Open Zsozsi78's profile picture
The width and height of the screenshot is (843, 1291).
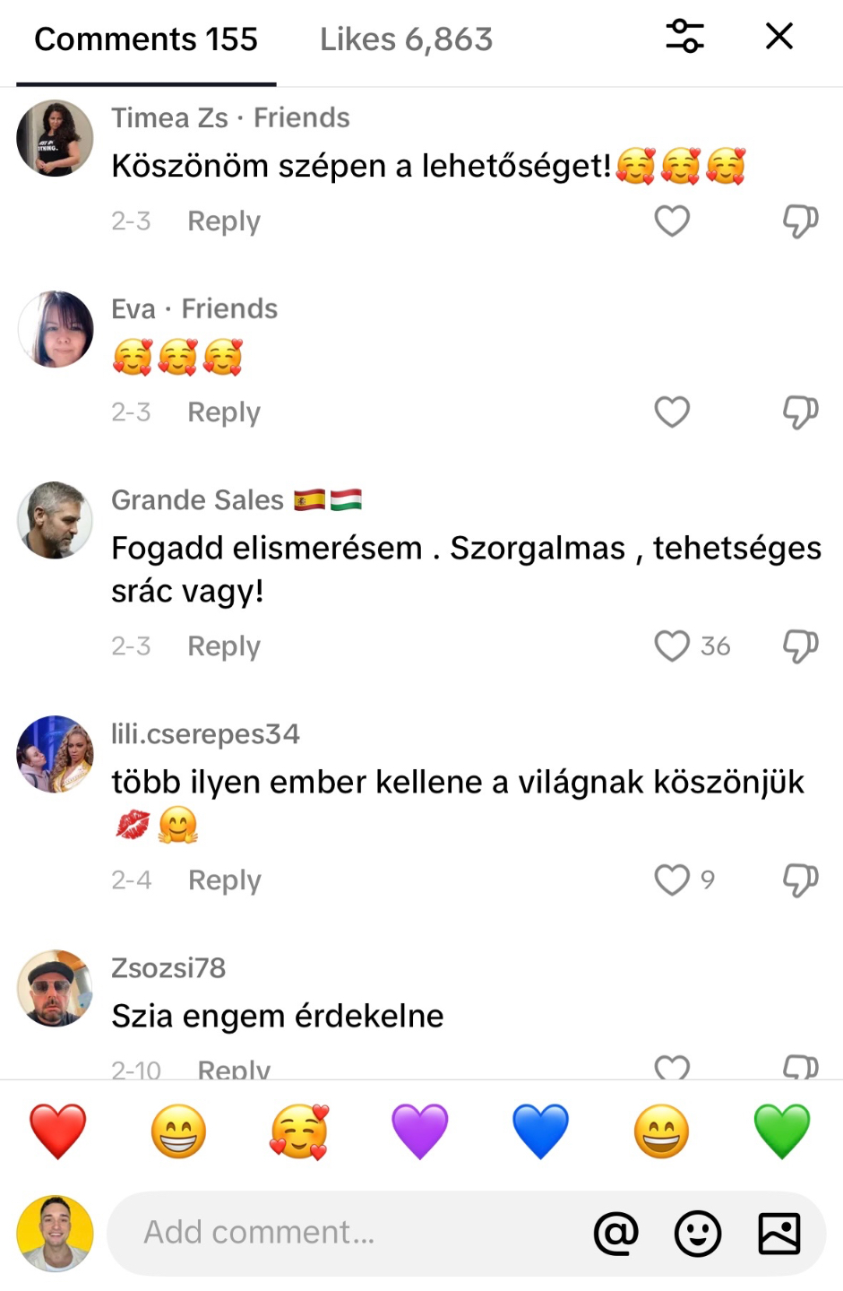(x=55, y=988)
